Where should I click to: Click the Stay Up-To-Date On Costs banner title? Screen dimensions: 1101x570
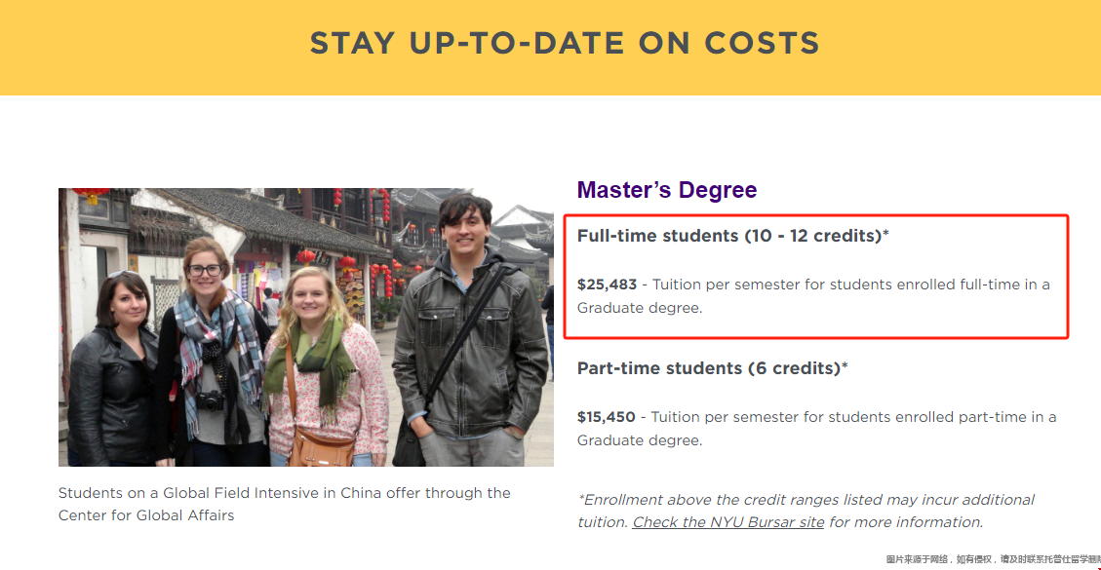point(565,43)
